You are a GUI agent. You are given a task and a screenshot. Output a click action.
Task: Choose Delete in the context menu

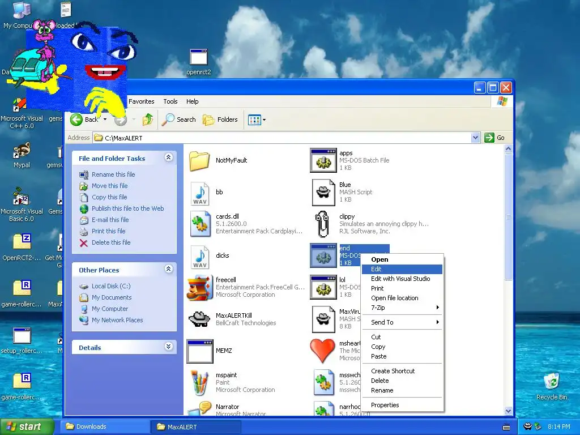(402, 381)
